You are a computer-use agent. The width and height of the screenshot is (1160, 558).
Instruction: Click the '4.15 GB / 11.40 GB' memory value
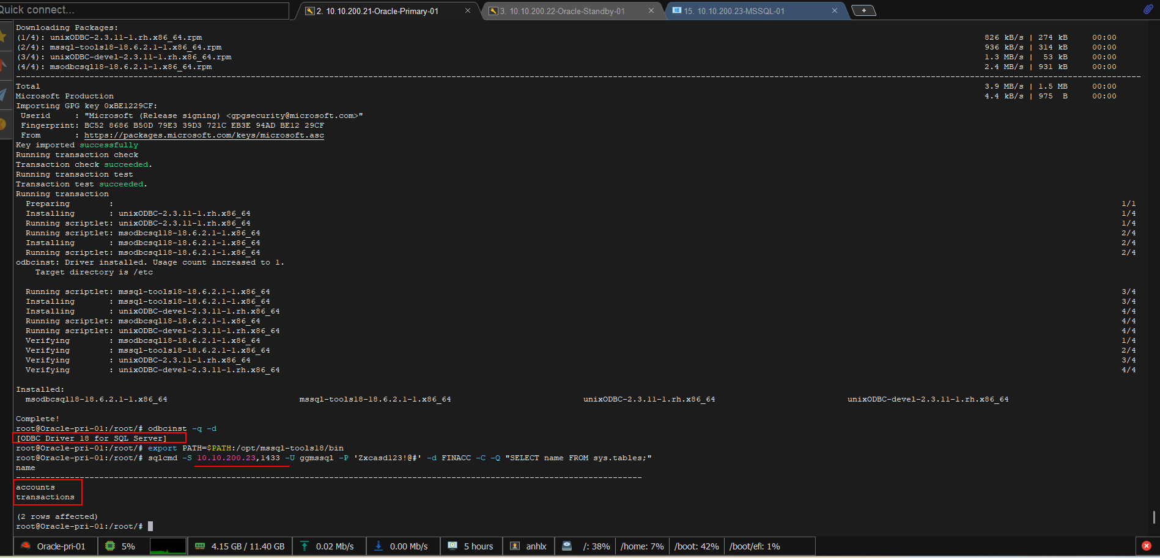pyautogui.click(x=248, y=546)
